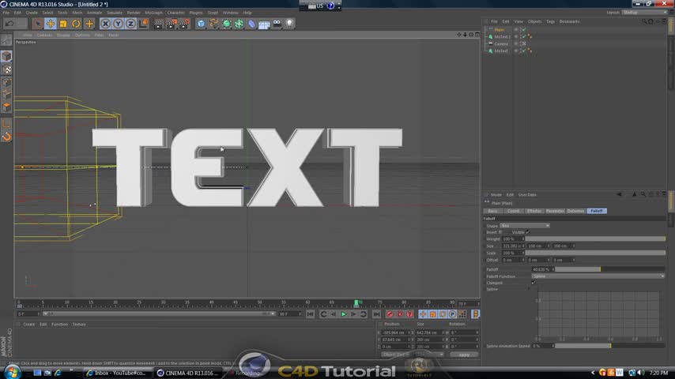Open the NURBS generator icon
This screenshot has width=675, height=379.
click(x=226, y=24)
